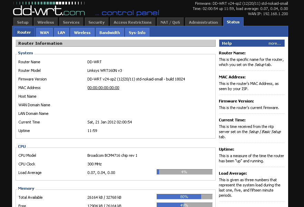Click Total Available value 26164 kB / 32768 kB

pyautogui.click(x=104, y=197)
